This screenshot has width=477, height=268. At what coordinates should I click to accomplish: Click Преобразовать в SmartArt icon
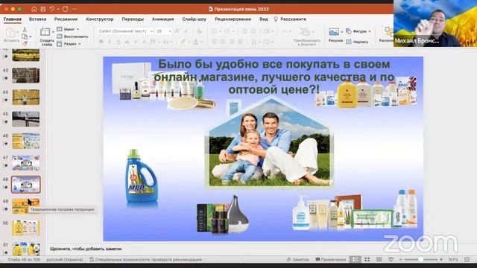tap(305, 31)
